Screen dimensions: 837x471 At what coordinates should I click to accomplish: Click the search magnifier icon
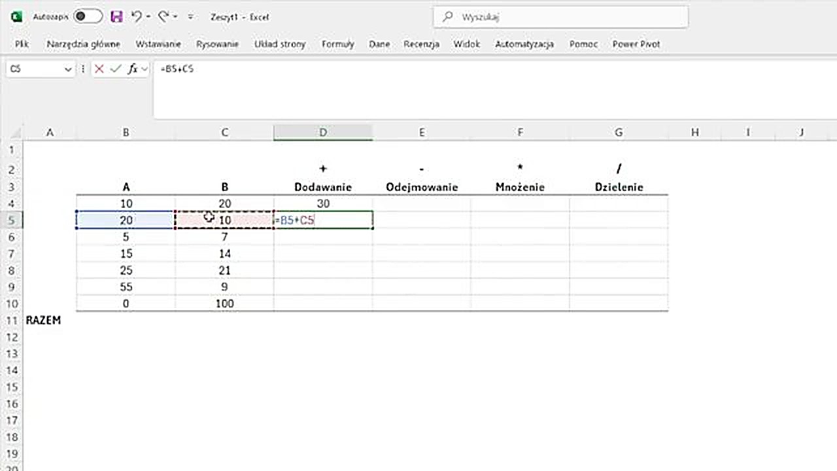coord(448,17)
